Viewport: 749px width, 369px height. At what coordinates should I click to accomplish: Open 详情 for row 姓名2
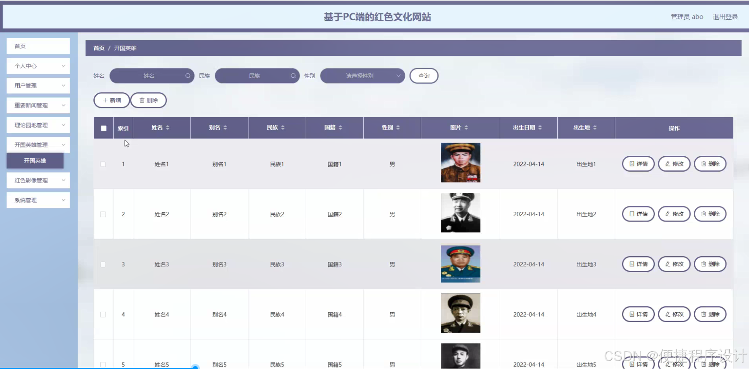tap(638, 214)
